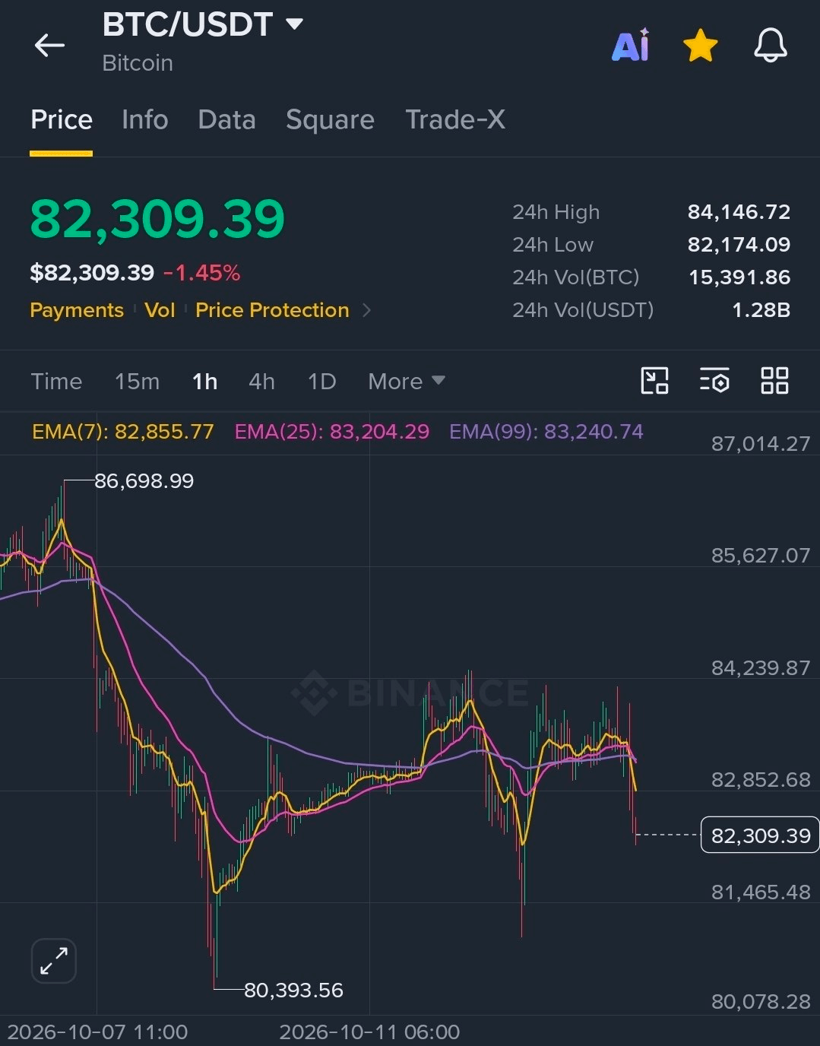Expand the Price Protection chevron
The height and width of the screenshot is (1046, 820).
coord(366,310)
